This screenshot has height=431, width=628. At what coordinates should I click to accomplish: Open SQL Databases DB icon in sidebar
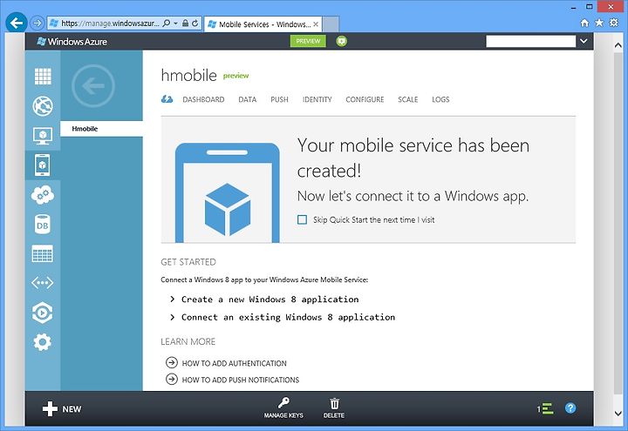coord(43,225)
